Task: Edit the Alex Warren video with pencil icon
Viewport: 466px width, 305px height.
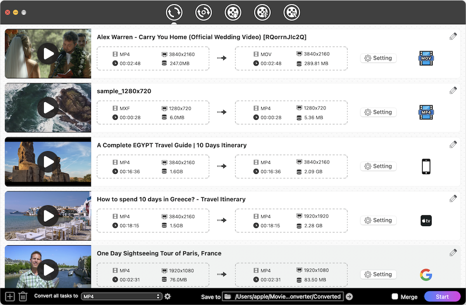Action: [453, 36]
